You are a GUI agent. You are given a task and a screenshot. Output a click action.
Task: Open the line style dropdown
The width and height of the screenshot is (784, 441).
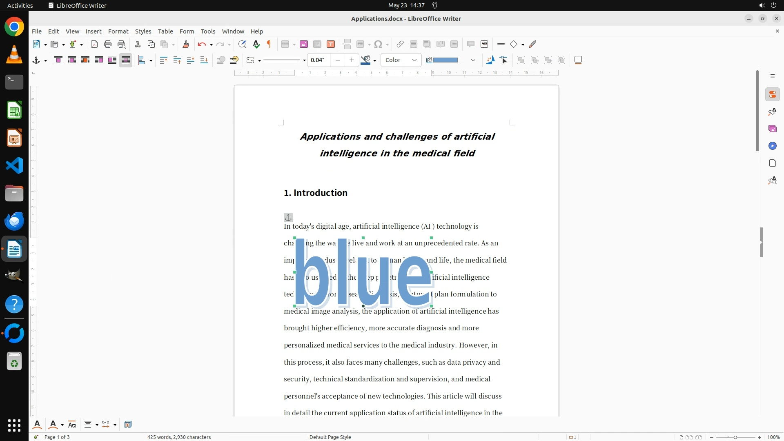point(304,60)
